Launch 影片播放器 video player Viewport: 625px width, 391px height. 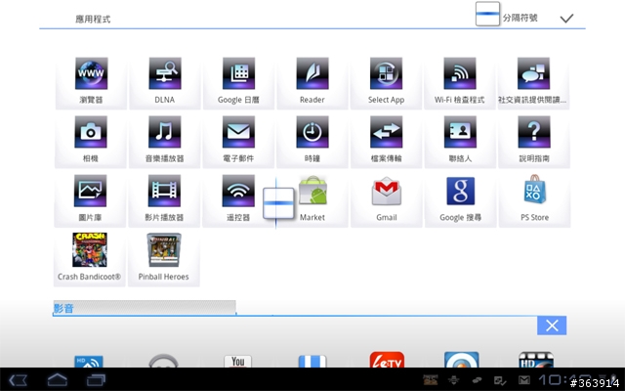(164, 199)
